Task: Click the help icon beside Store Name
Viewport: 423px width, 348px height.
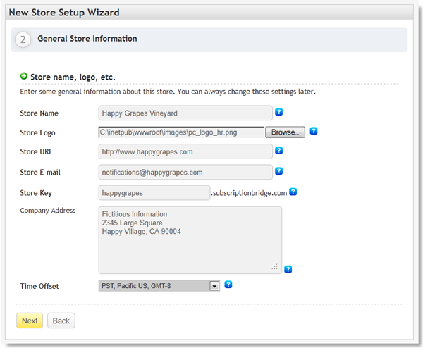Action: tap(279, 112)
